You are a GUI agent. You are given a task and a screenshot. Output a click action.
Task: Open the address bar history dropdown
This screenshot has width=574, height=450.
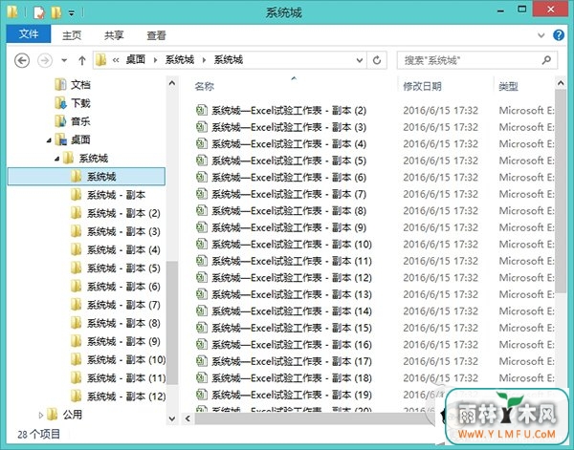[360, 60]
